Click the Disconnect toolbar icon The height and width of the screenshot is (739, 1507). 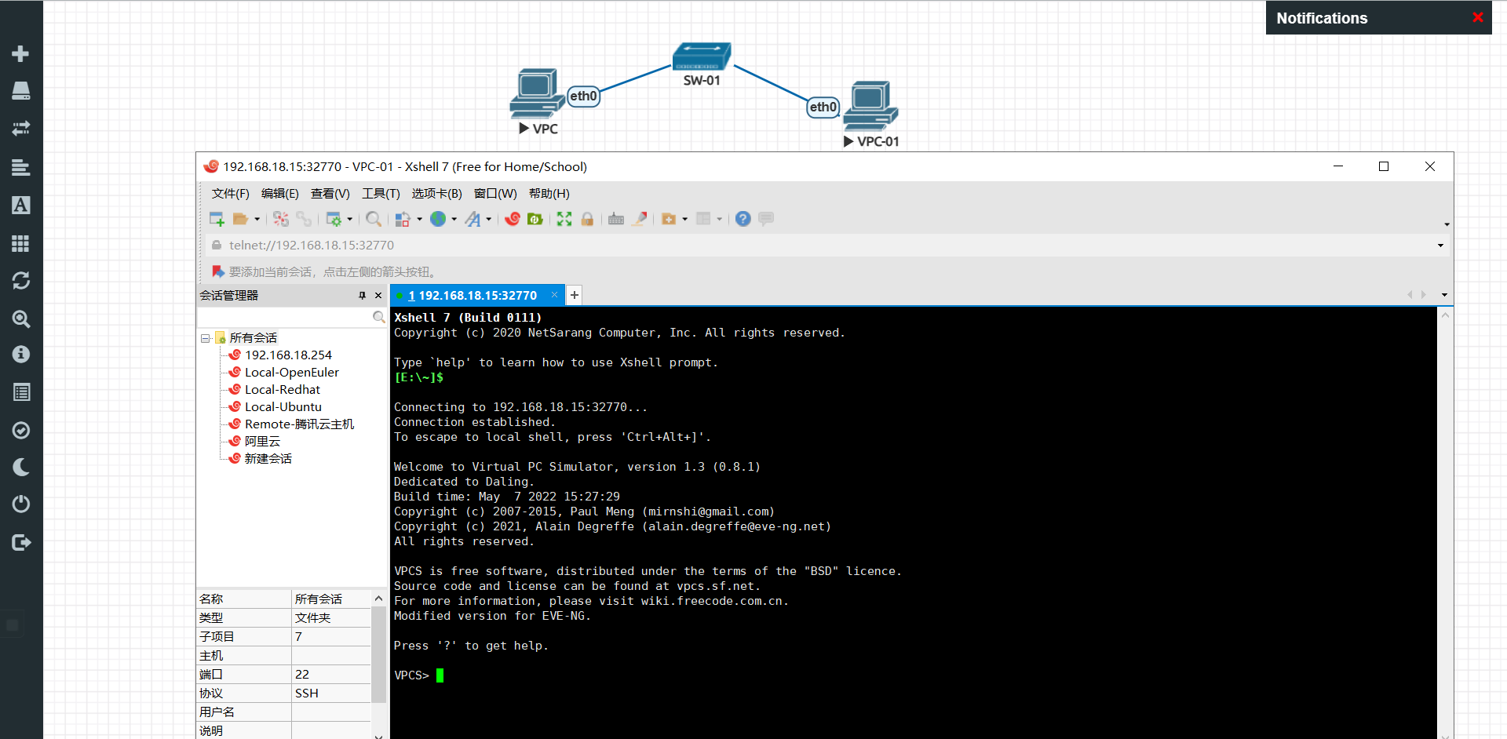pyautogui.click(x=281, y=219)
